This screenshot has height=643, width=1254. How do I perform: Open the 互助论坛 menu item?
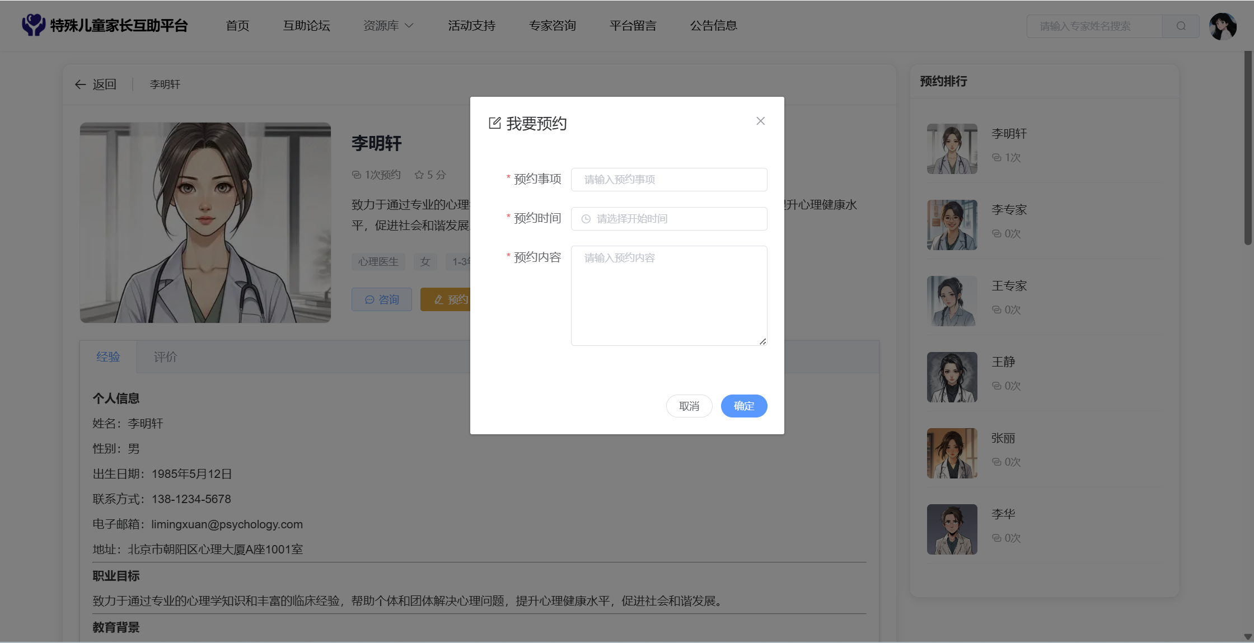306,26
